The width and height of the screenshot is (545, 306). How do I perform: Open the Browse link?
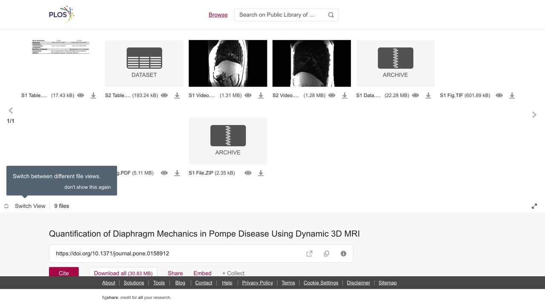click(218, 15)
